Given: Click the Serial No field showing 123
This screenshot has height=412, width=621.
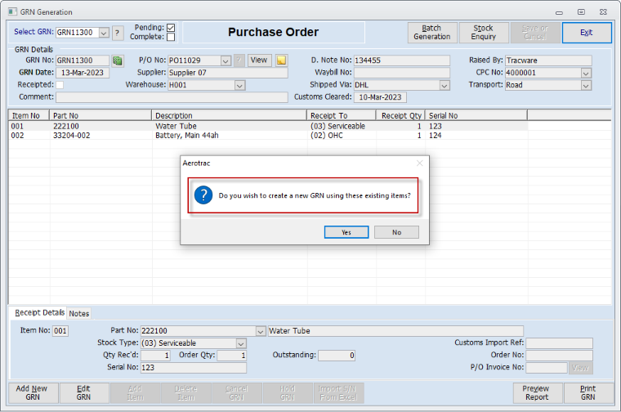Looking at the screenshot, I should tap(194, 368).
